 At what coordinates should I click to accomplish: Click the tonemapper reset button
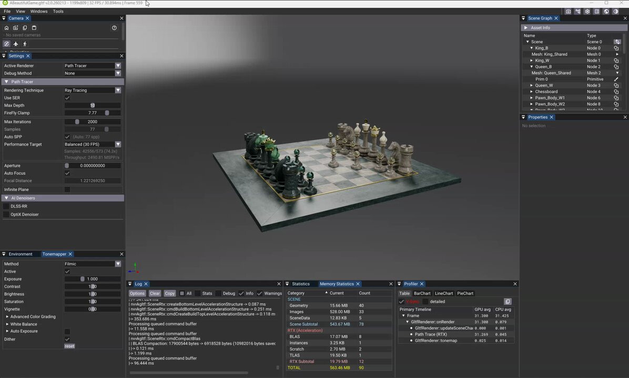tap(69, 346)
